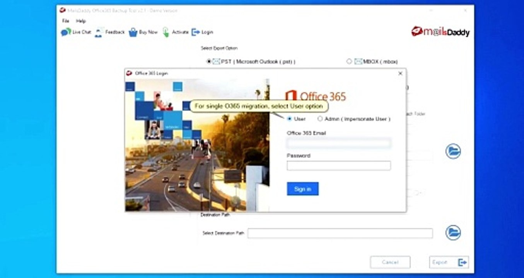Click the Login arrow icon in toolbar
Viewport: 524px width, 278px height.
coord(196,32)
